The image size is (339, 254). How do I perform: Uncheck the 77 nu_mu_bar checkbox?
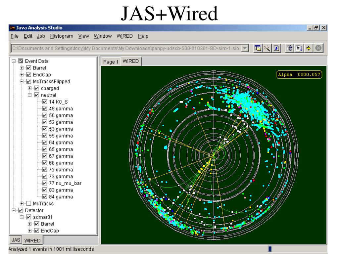click(45, 183)
